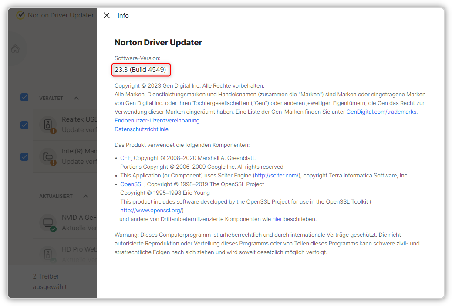The height and width of the screenshot is (306, 452).
Task: Open the Endbenutzer-Lizenzvereinbarung link
Action: click(x=157, y=120)
